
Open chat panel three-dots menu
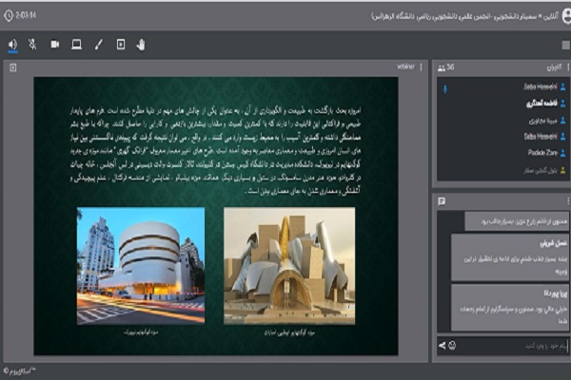568,201
